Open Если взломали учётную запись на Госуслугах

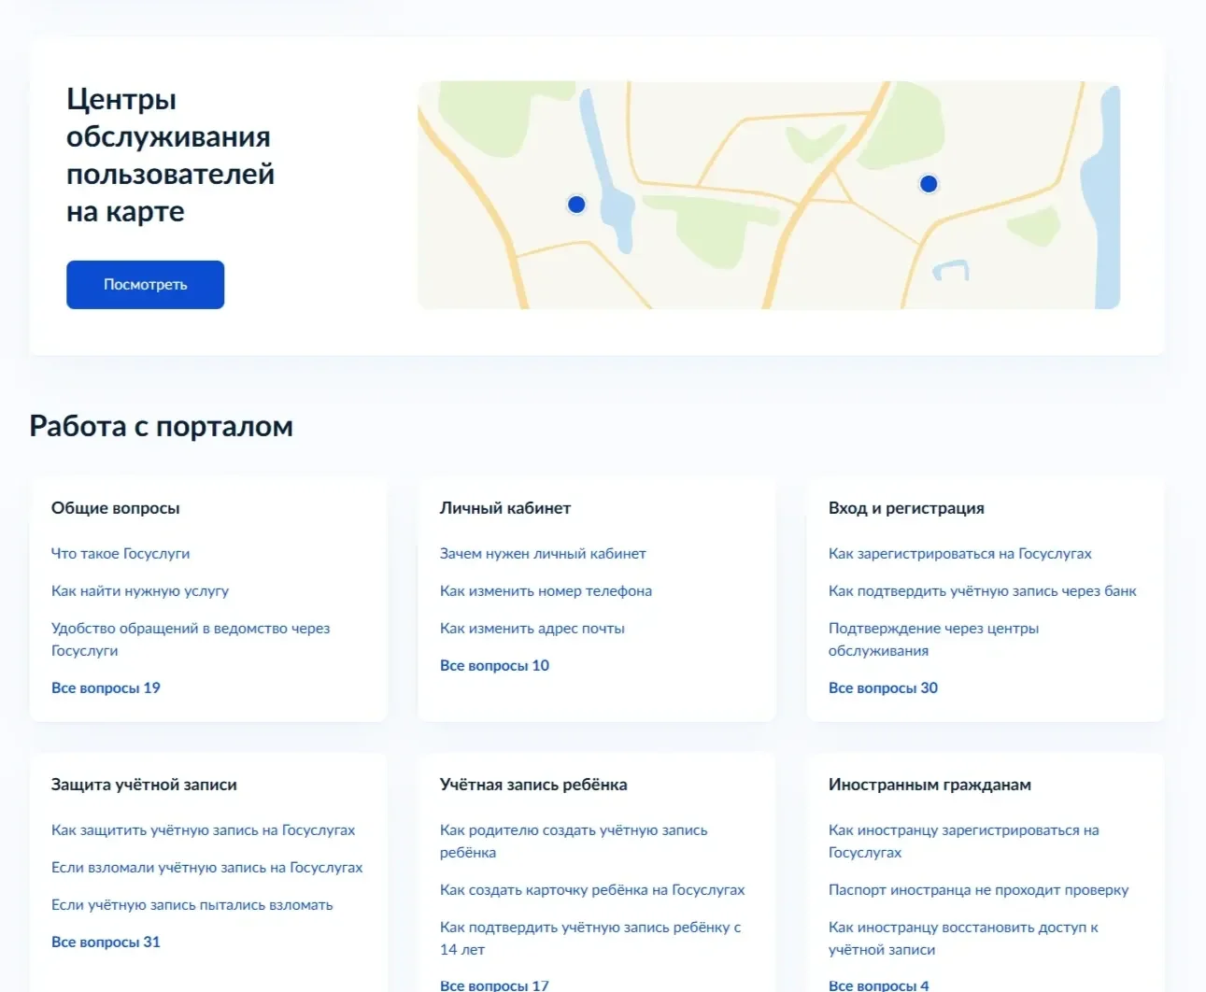coord(206,868)
